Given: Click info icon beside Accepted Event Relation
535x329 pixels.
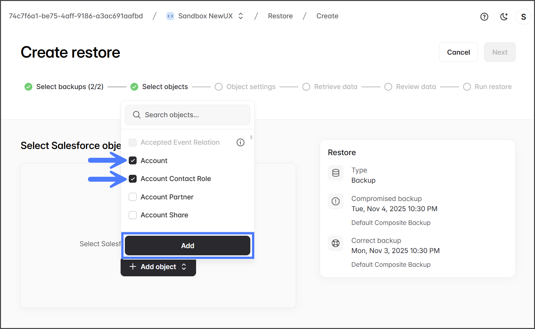Looking at the screenshot, I should point(241,142).
